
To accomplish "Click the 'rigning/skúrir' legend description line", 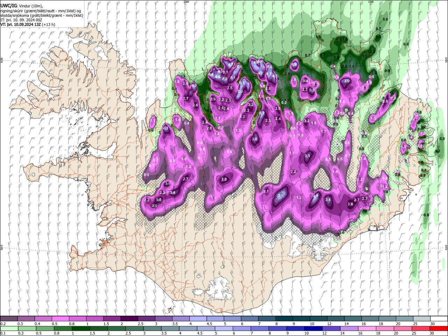I will (41, 11).
